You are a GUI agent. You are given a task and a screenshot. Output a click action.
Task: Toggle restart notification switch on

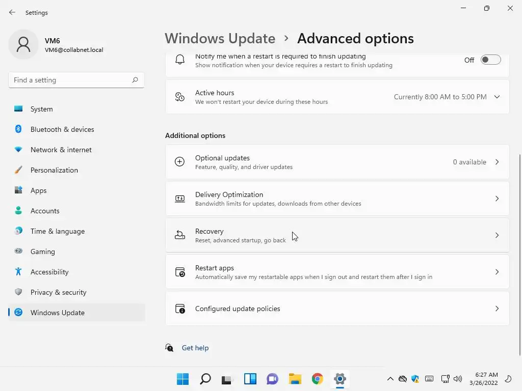click(x=491, y=60)
